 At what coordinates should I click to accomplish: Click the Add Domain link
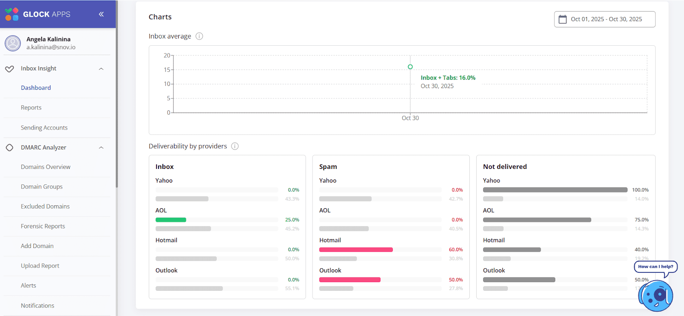click(37, 246)
